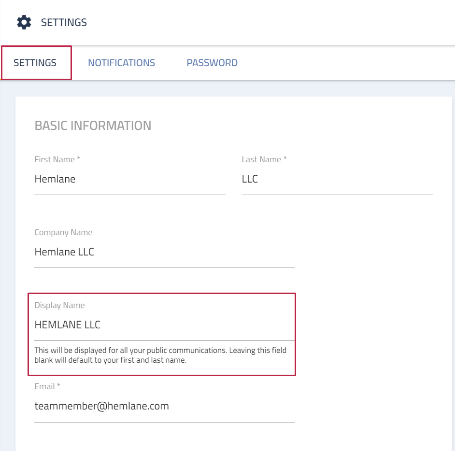Click the settings gear icon

point(24,22)
